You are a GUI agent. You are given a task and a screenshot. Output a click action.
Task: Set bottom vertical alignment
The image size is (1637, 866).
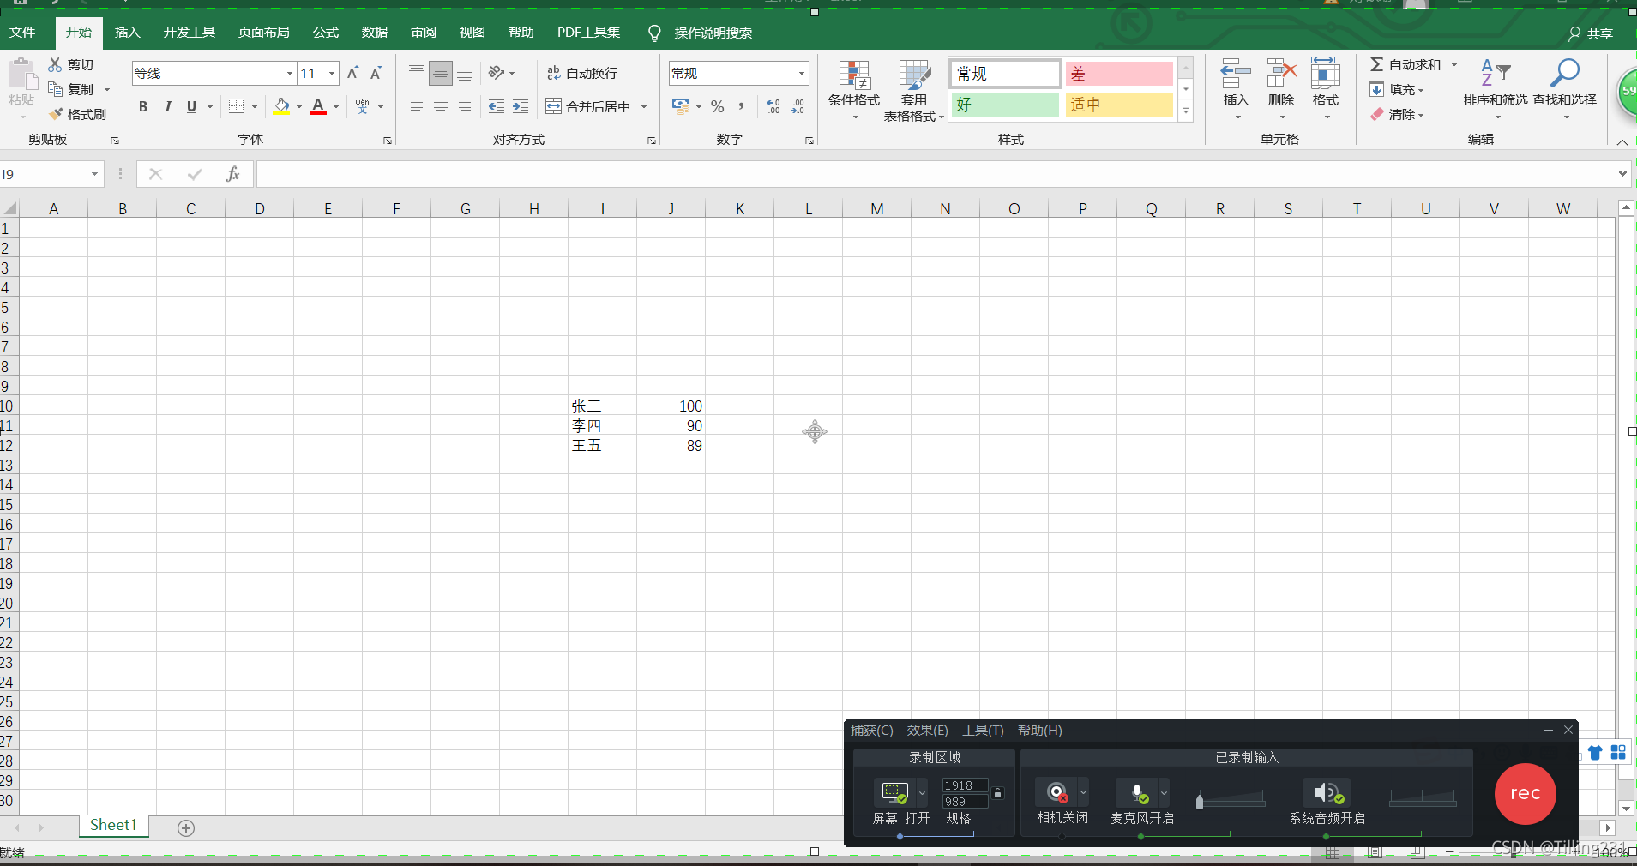pos(465,73)
